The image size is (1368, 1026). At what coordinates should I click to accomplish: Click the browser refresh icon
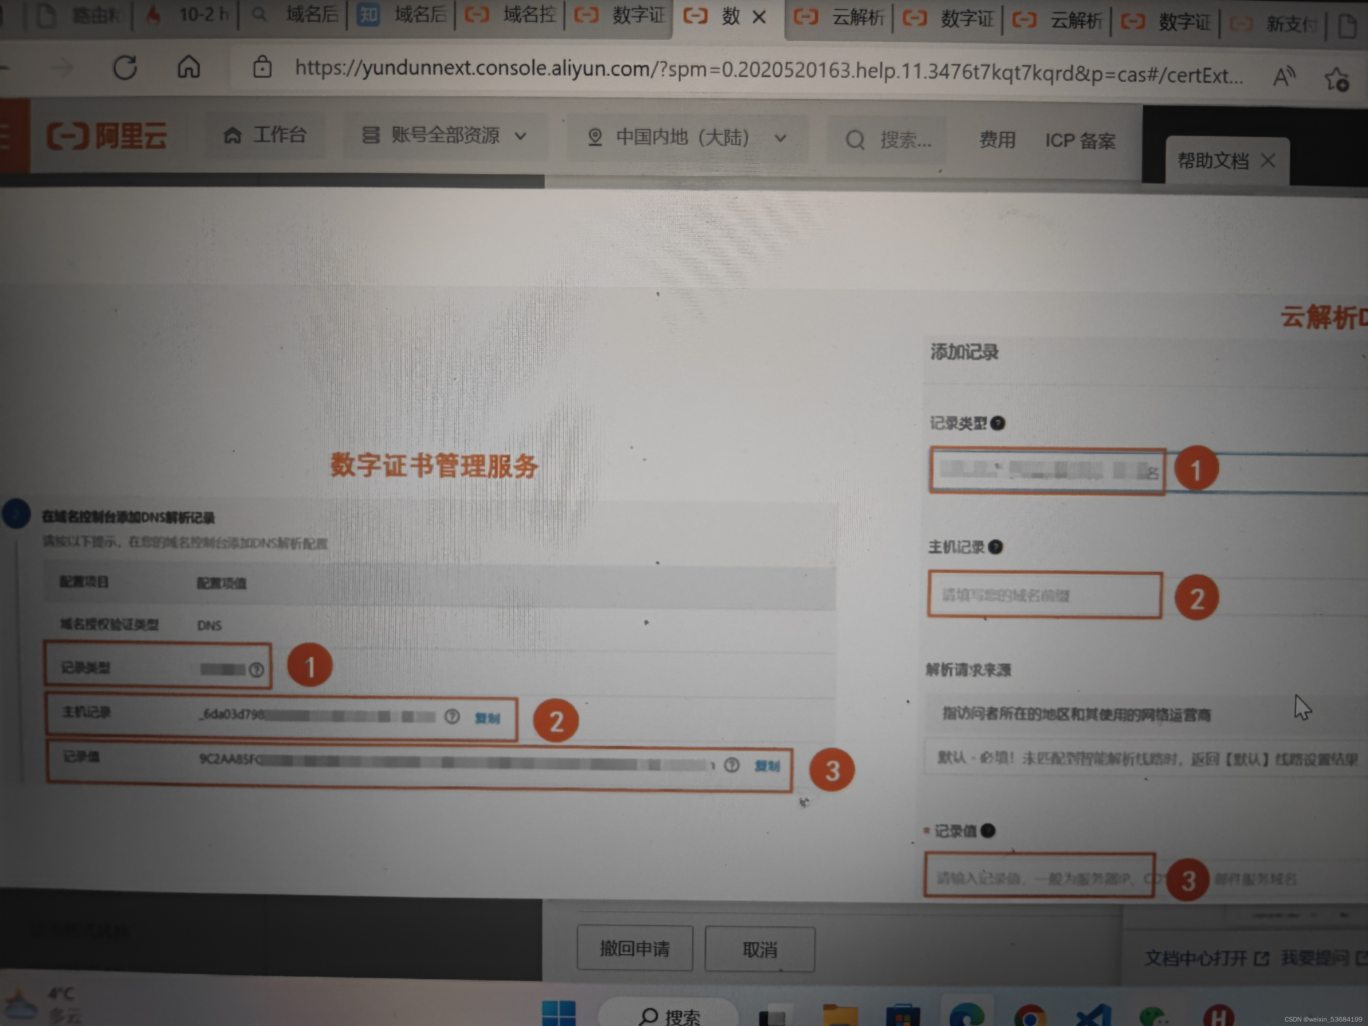[125, 67]
